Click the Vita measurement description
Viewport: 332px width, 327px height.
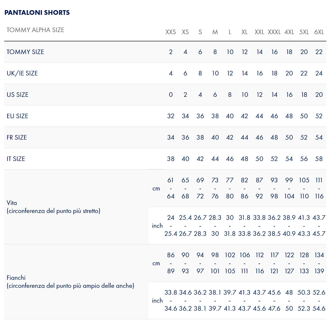pyautogui.click(x=54, y=207)
